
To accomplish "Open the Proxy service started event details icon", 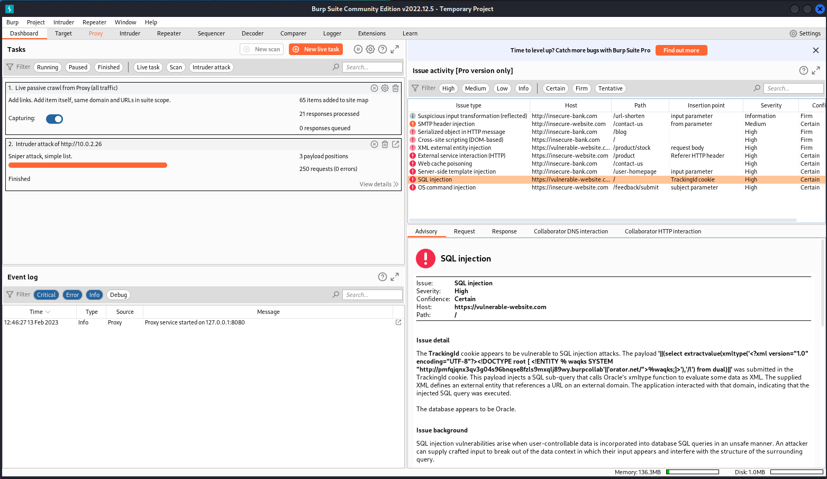I will [x=398, y=322].
